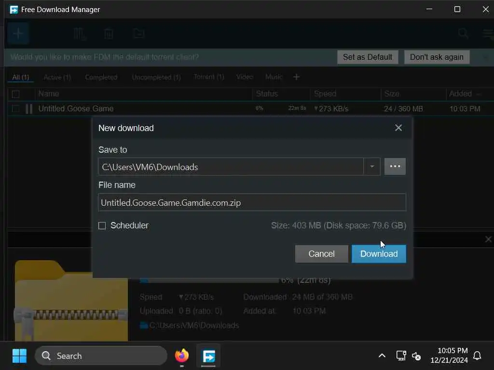Click the Save to path field
The image size is (494, 370).
[x=231, y=166]
